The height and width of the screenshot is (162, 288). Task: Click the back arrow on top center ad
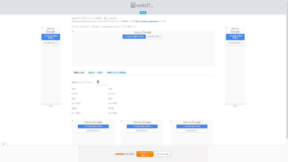coord(73,31)
